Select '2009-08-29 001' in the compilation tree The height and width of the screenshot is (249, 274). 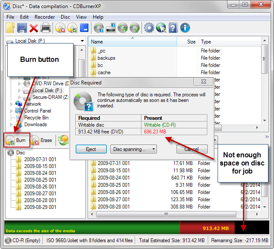click(40, 207)
